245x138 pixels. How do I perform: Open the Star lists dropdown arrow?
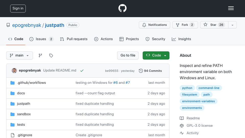click(x=232, y=25)
